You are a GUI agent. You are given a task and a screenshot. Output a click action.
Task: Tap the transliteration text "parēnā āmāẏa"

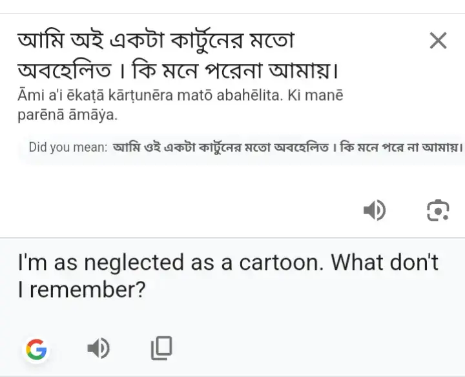[68, 115]
